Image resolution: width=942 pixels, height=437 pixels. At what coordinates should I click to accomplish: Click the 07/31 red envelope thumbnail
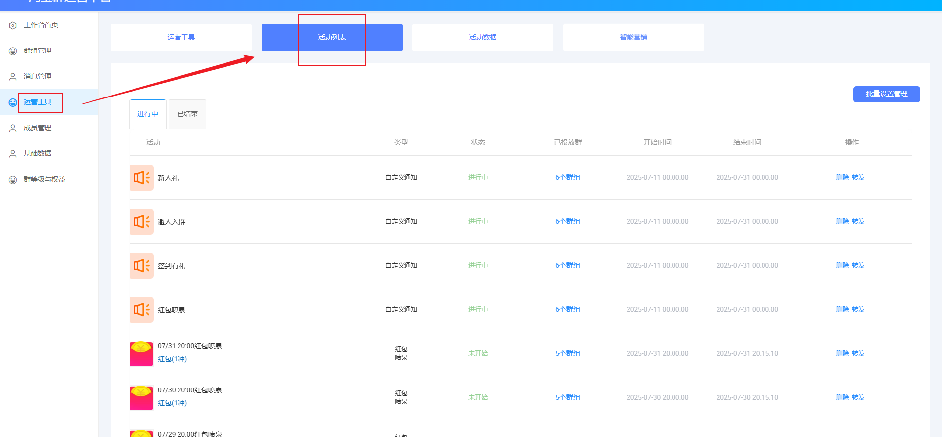(141, 354)
